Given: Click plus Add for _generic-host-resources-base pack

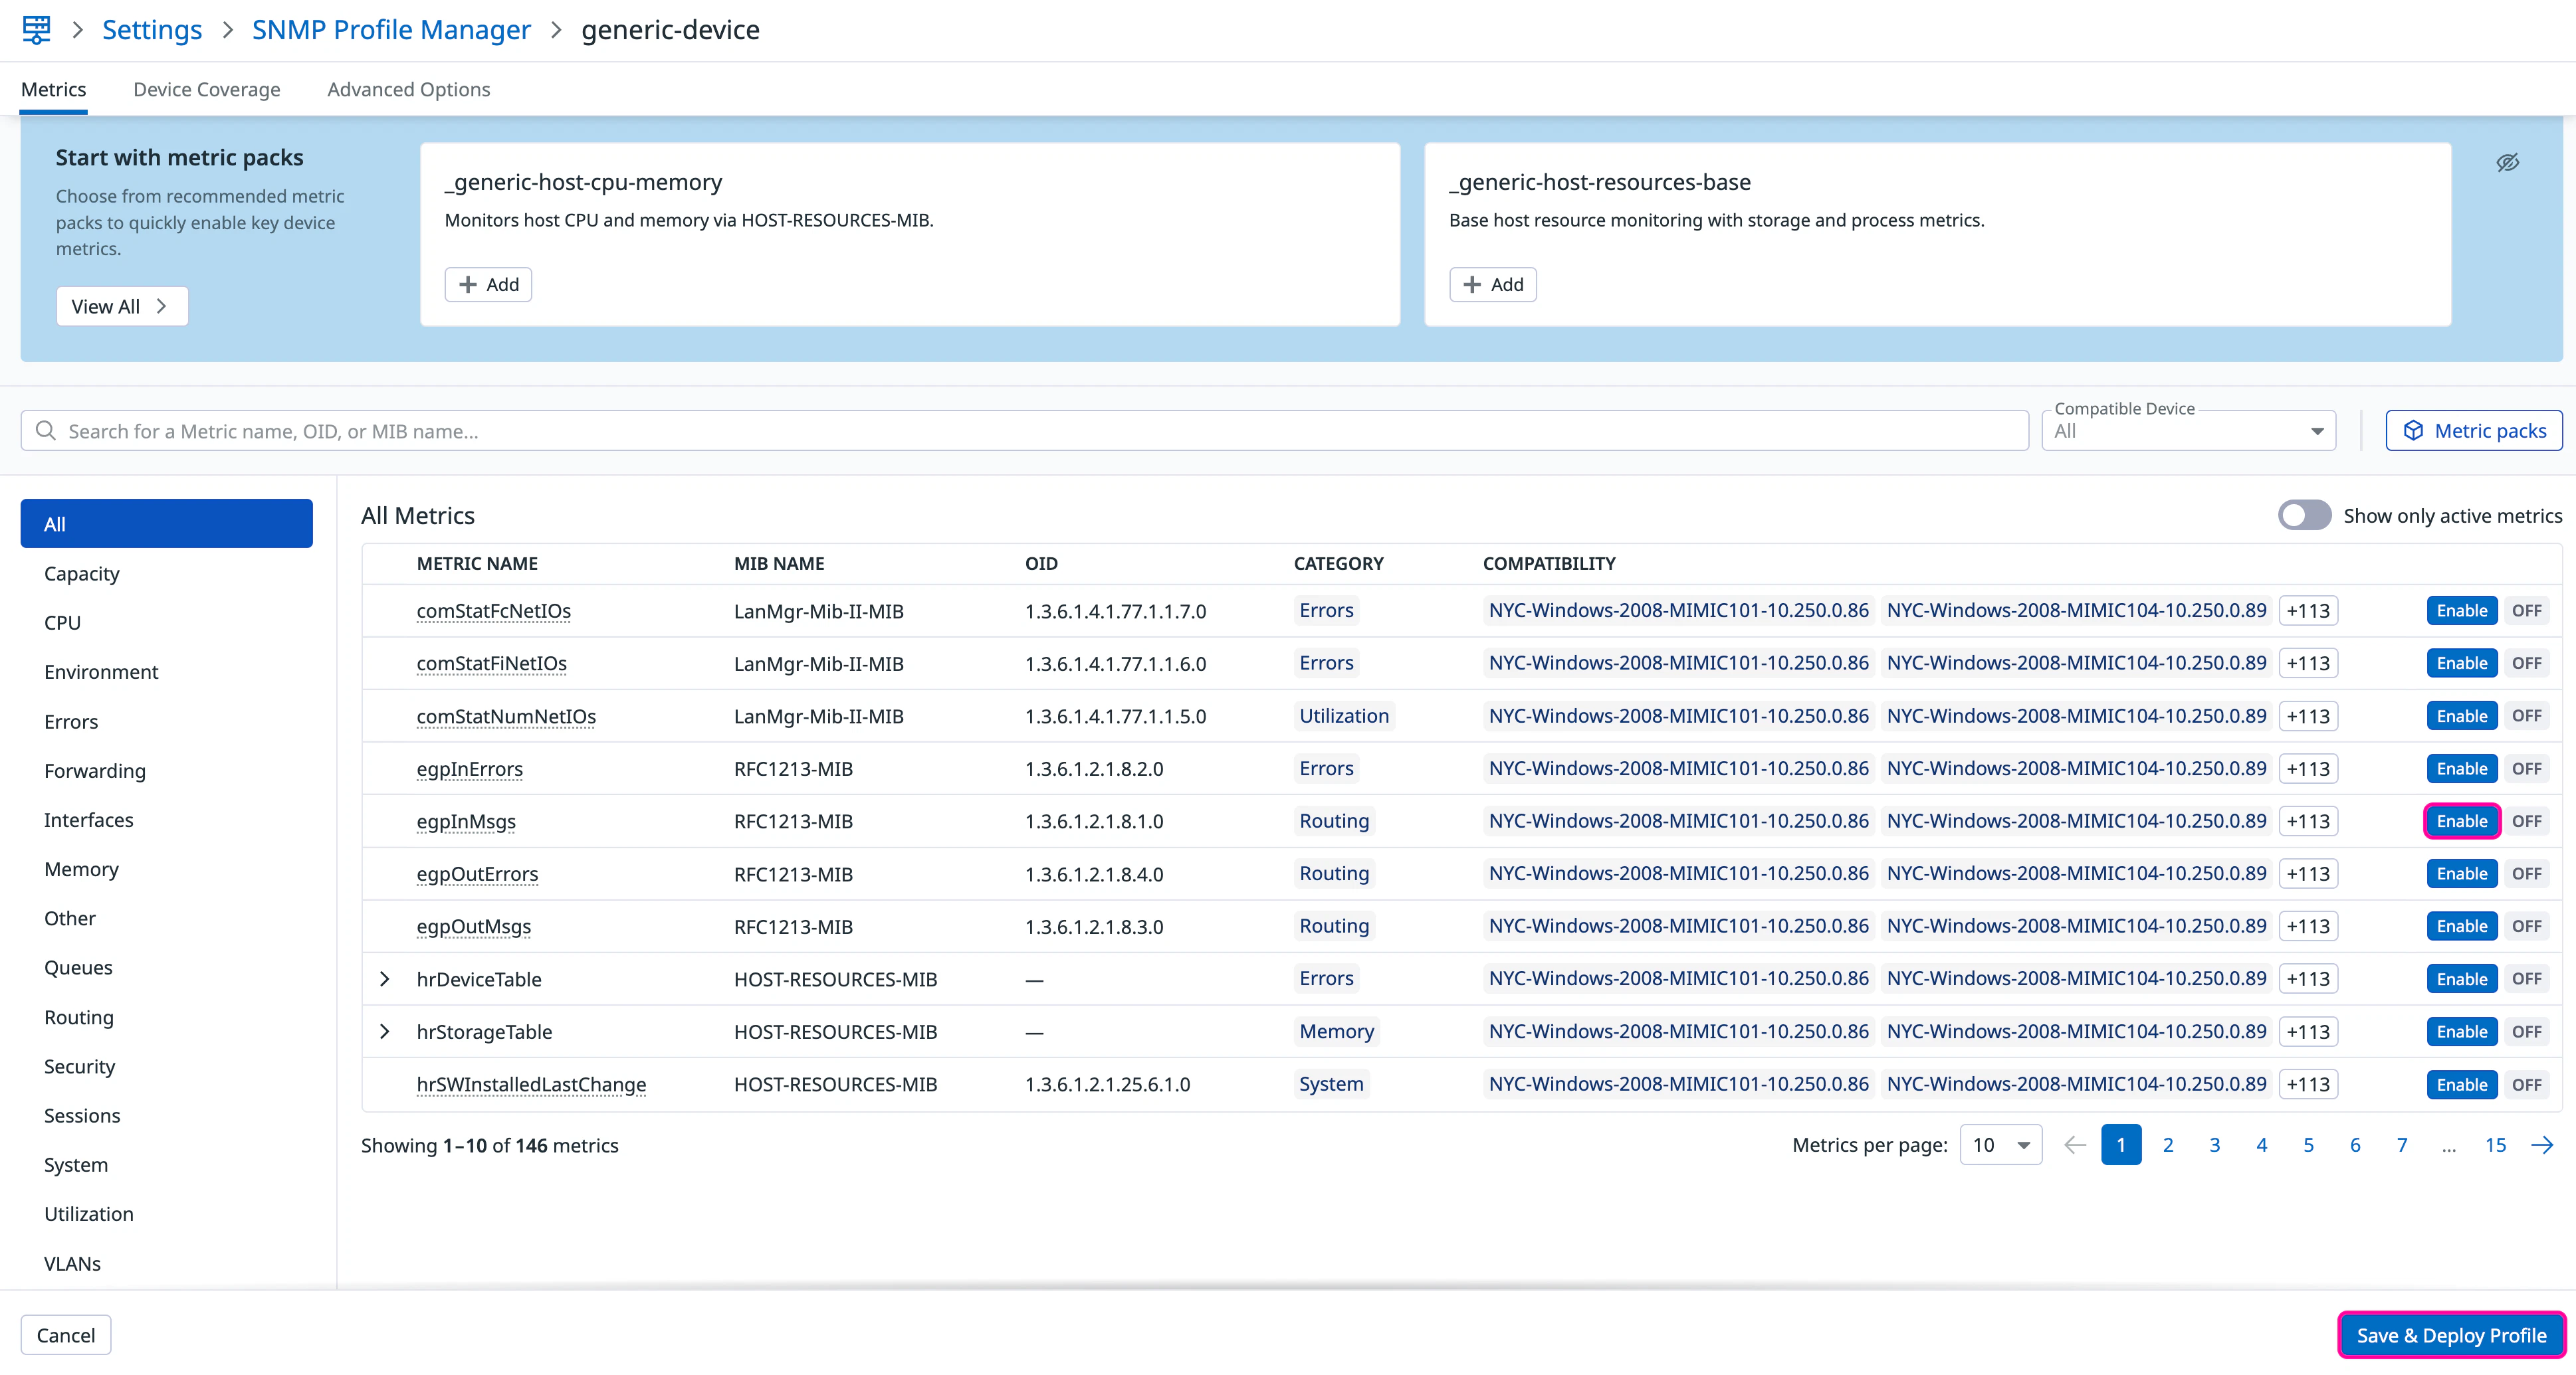Looking at the screenshot, I should coord(1493,285).
